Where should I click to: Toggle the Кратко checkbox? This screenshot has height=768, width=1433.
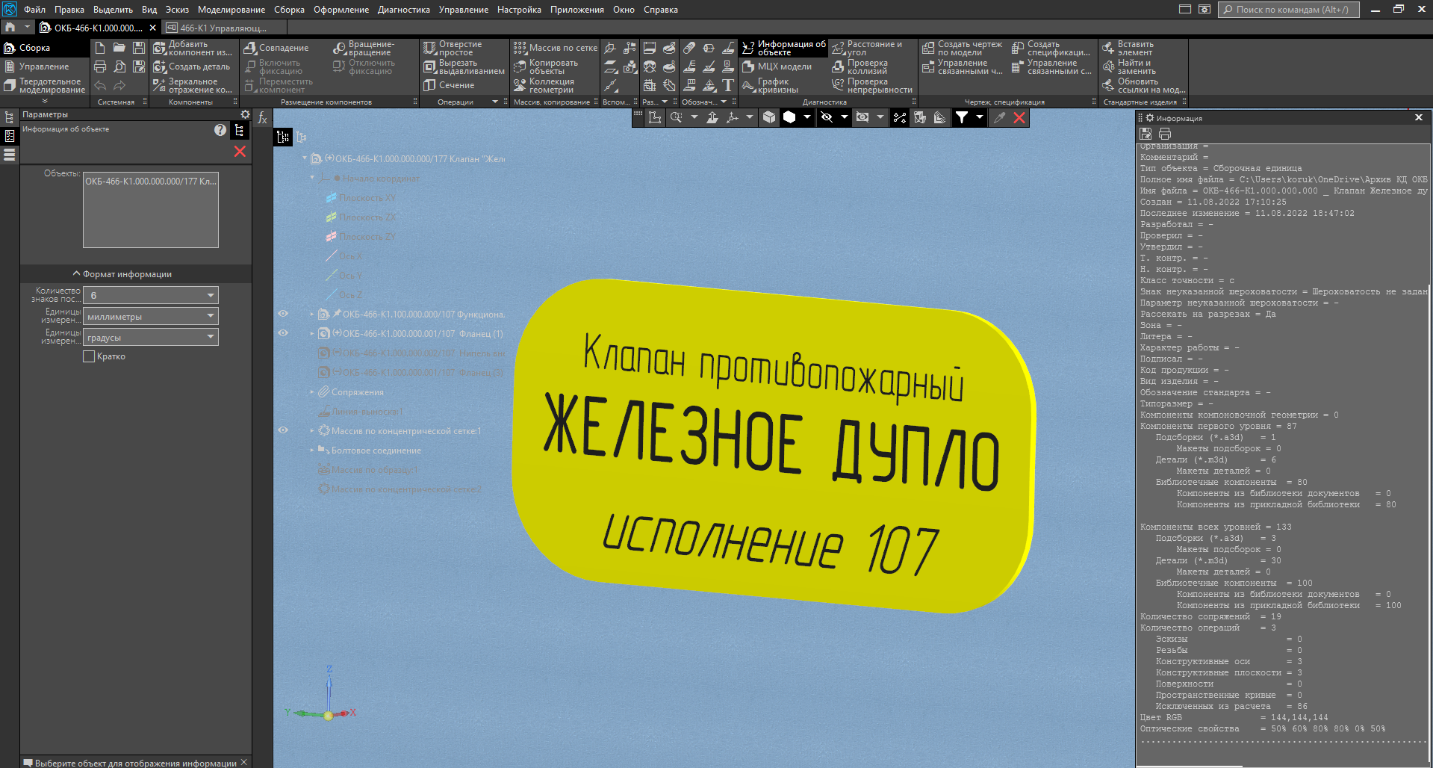pos(89,356)
